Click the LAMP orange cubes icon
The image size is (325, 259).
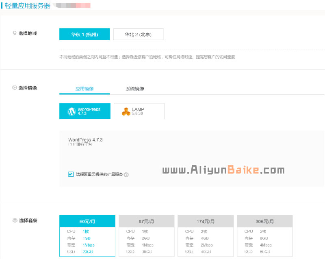(126, 112)
